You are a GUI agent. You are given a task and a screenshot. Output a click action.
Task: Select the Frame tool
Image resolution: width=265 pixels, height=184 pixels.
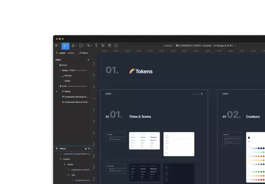click(x=73, y=46)
